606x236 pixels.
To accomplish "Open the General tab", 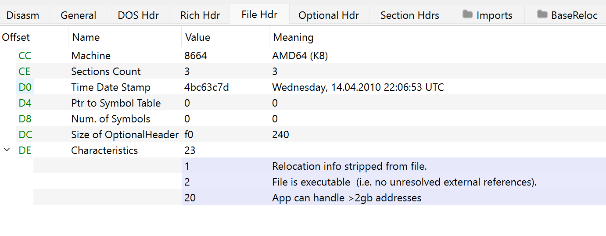I will pyautogui.click(x=79, y=16).
